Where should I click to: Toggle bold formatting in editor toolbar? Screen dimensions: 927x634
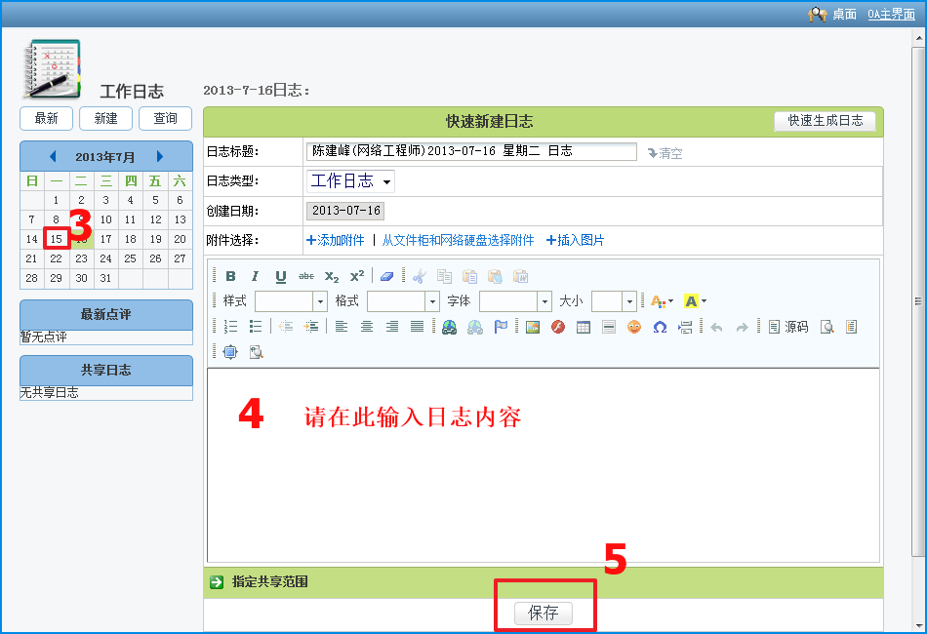pyautogui.click(x=231, y=276)
